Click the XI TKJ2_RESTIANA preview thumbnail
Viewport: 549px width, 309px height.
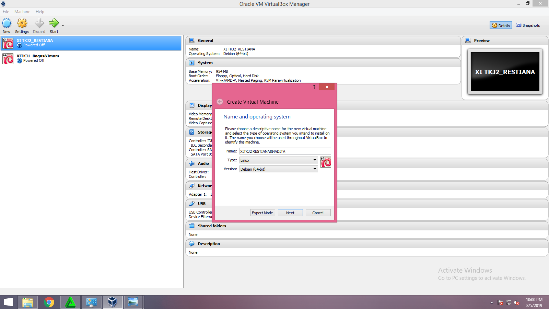[x=505, y=72]
